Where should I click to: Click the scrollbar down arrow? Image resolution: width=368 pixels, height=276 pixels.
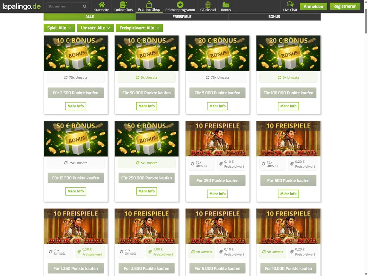coord(366,274)
